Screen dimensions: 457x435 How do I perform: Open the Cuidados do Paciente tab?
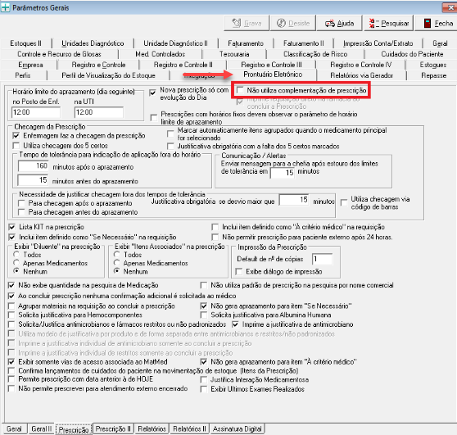pyautogui.click(x=412, y=54)
